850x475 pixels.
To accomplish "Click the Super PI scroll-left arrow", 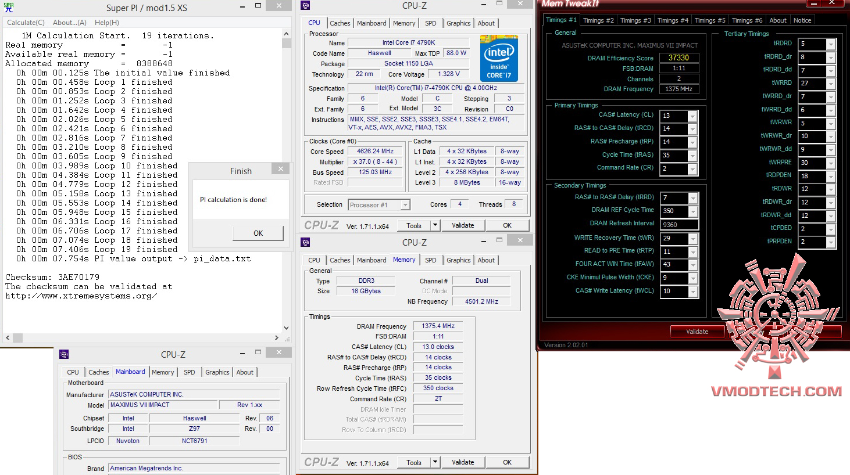I will 8,337.
